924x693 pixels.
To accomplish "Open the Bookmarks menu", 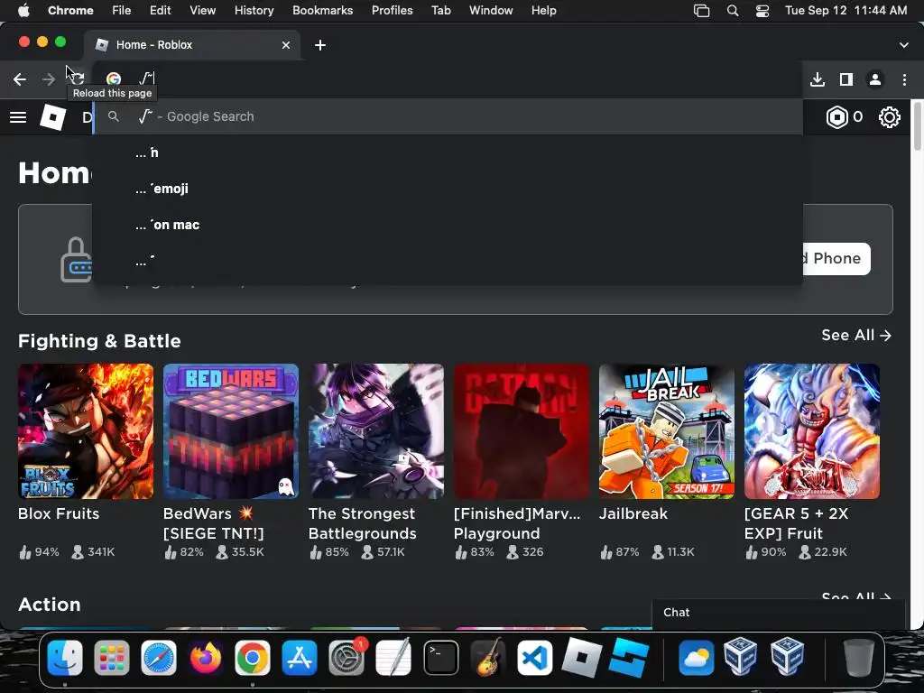I will [322, 10].
